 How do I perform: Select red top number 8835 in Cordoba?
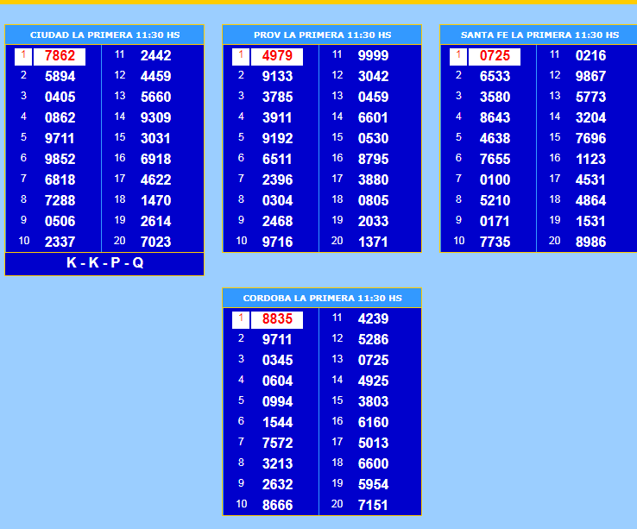277,319
